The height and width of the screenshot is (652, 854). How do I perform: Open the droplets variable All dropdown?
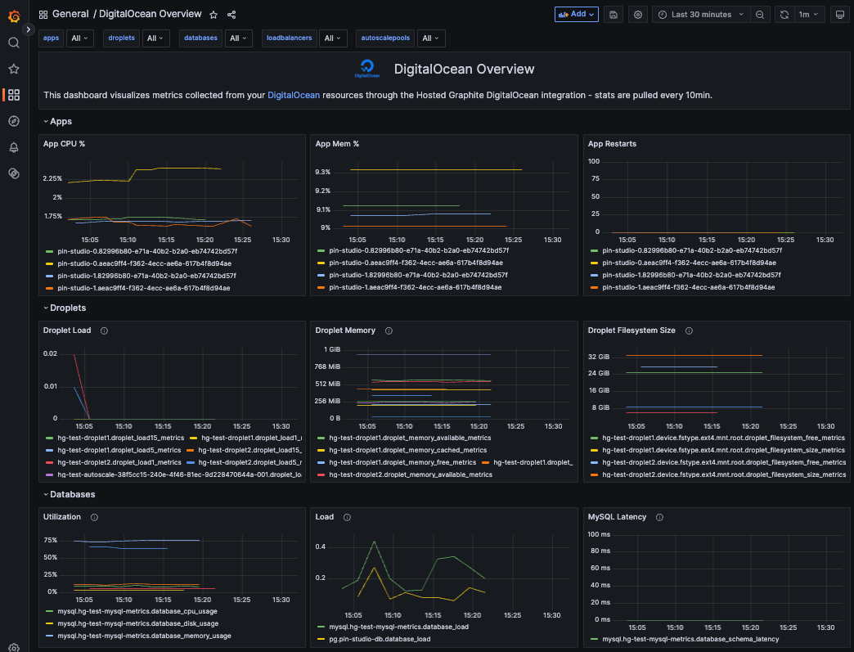coord(155,38)
